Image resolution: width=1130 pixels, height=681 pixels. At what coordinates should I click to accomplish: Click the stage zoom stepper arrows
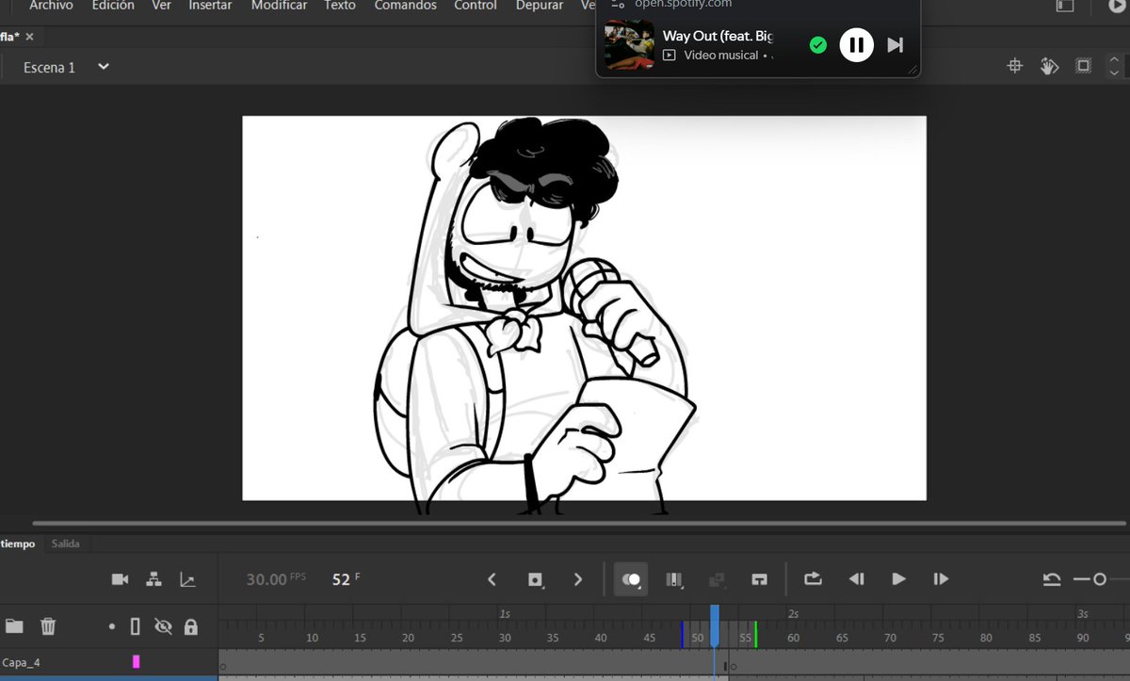coord(1115,66)
